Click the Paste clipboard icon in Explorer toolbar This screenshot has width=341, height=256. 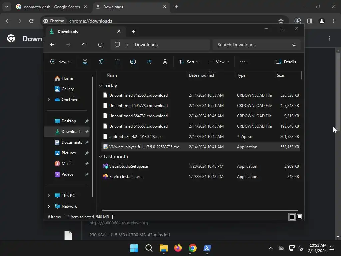point(117,62)
